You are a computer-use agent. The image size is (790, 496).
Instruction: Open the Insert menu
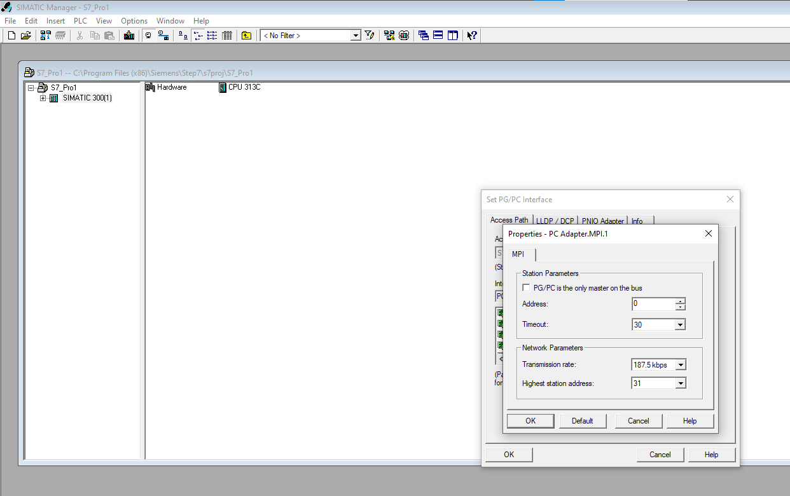click(x=55, y=21)
